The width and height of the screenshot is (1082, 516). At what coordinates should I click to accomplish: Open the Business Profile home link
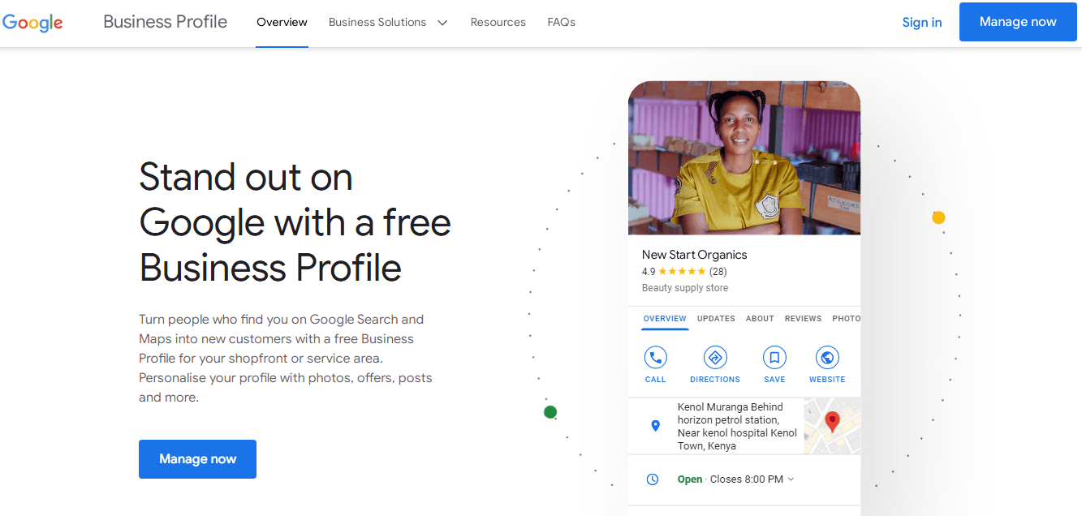[x=165, y=22]
